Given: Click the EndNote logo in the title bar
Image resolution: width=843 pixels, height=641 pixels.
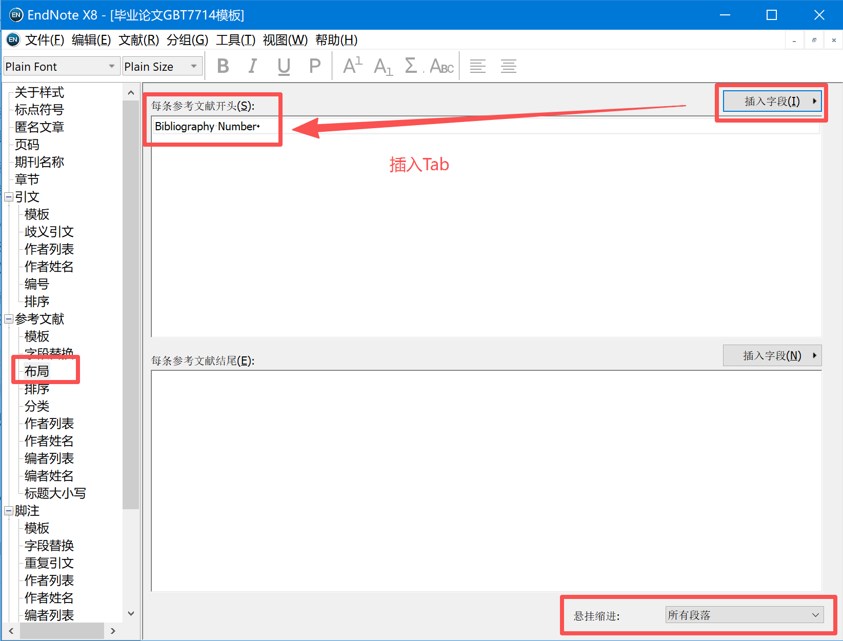Looking at the screenshot, I should tap(16, 15).
